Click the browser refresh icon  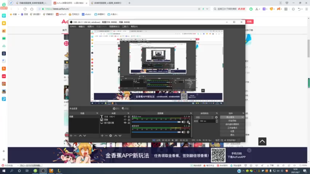point(25,9)
